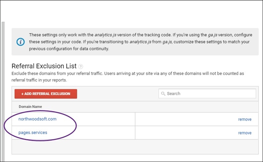Click the gray vertical bar on the left edge
263x162 pixels.
tap(3, 91)
